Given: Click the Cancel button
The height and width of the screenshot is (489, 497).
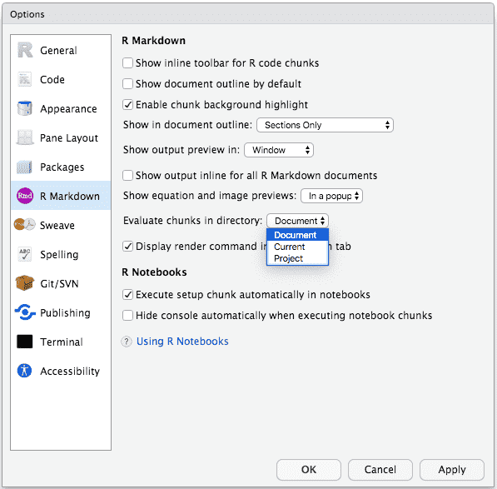Looking at the screenshot, I should coord(380,469).
